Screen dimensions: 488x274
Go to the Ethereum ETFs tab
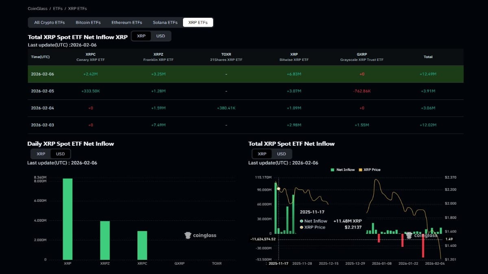pos(127,22)
